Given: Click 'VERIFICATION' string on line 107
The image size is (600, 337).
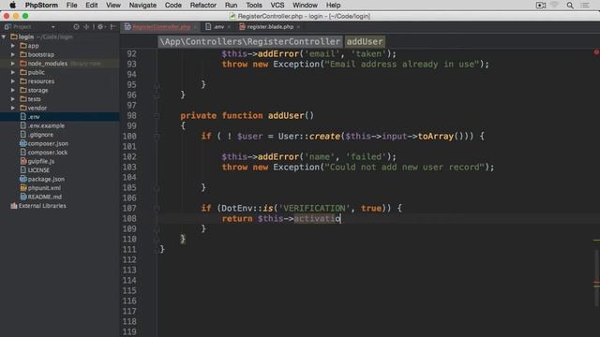Looking at the screenshot, I should tap(314, 208).
